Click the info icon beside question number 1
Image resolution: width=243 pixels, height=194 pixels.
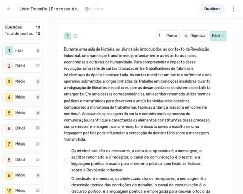point(76,36)
